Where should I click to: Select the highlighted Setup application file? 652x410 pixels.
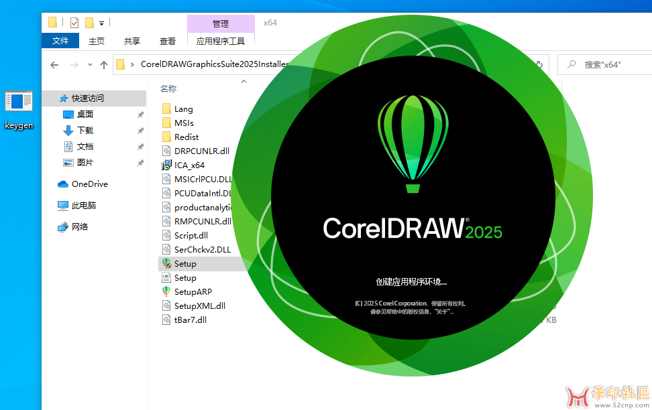pos(185,264)
